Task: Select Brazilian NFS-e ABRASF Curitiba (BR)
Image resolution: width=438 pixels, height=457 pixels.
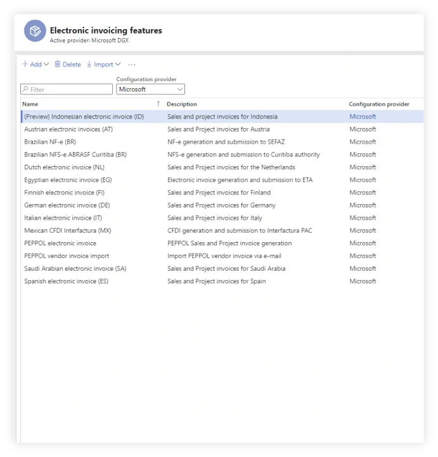Action: pyautogui.click(x=75, y=155)
